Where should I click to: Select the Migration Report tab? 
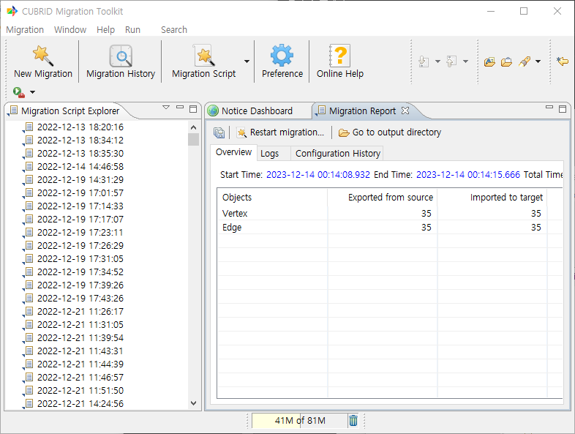[x=362, y=111]
